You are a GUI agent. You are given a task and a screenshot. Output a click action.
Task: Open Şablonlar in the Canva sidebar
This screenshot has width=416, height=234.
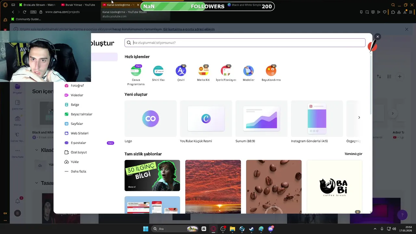(18, 105)
